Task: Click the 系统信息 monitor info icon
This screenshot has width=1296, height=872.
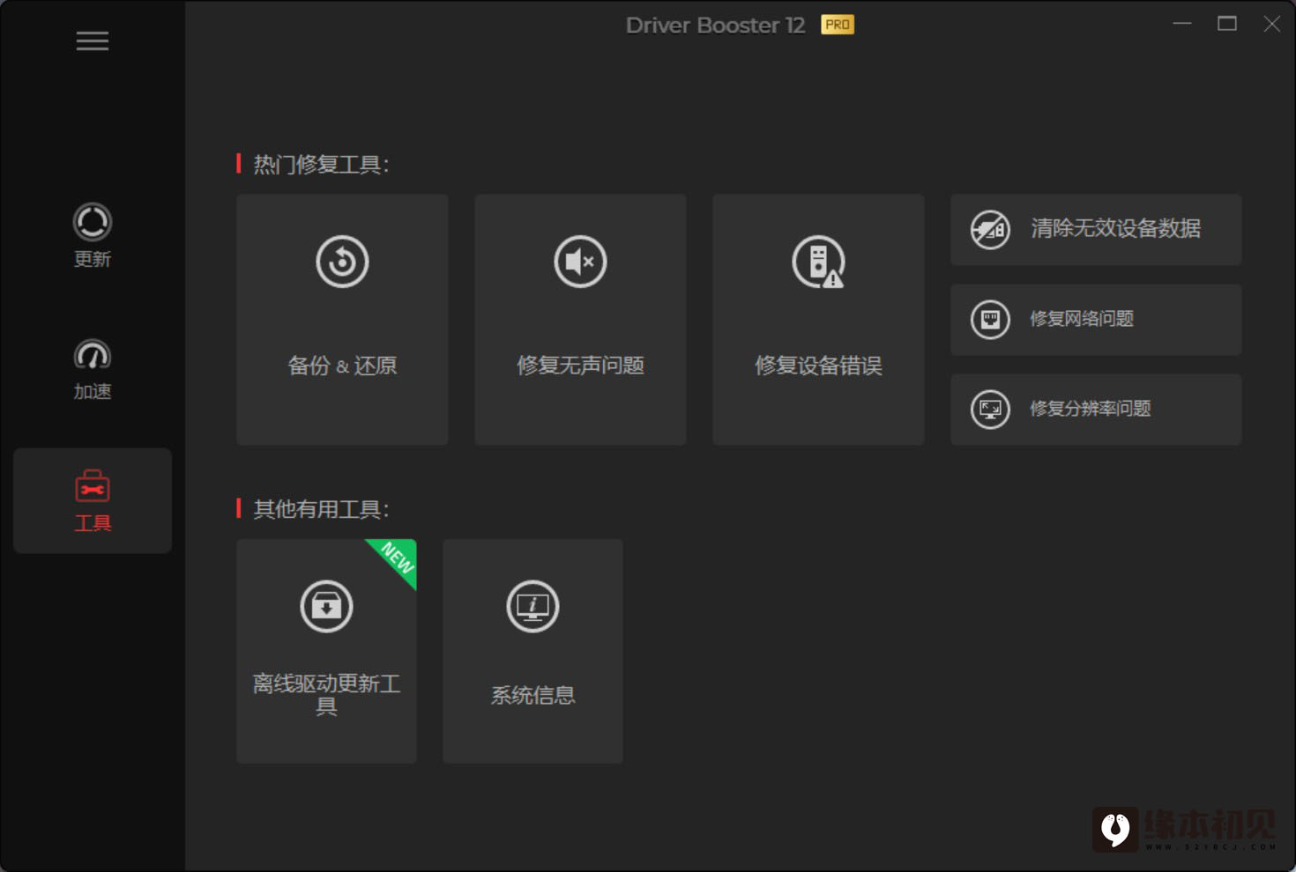Action: (x=533, y=607)
